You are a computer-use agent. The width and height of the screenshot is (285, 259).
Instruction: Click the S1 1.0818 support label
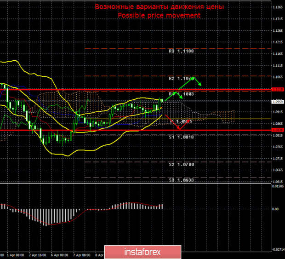(181, 137)
